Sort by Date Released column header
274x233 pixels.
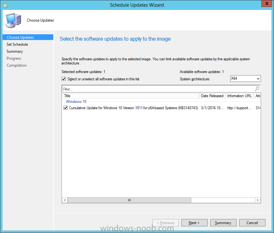coord(212,96)
